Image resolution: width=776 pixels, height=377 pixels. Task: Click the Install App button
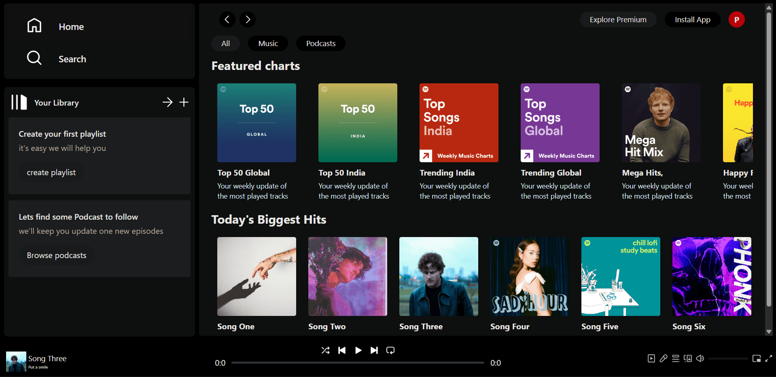coord(693,19)
